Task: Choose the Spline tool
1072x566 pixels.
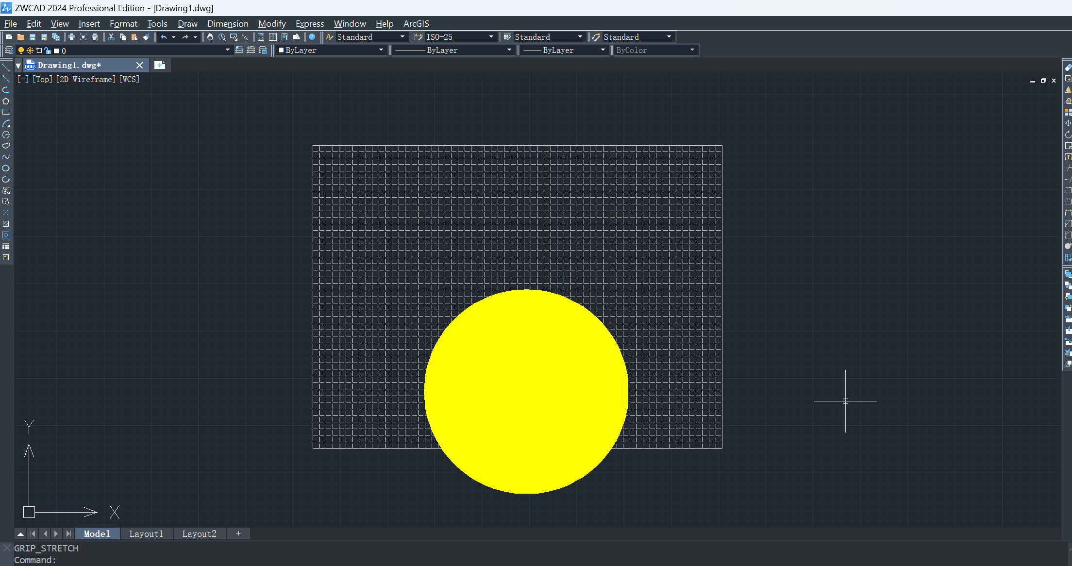Action: pos(6,157)
